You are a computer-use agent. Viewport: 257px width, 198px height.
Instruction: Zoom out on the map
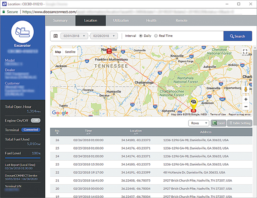coord(246,107)
